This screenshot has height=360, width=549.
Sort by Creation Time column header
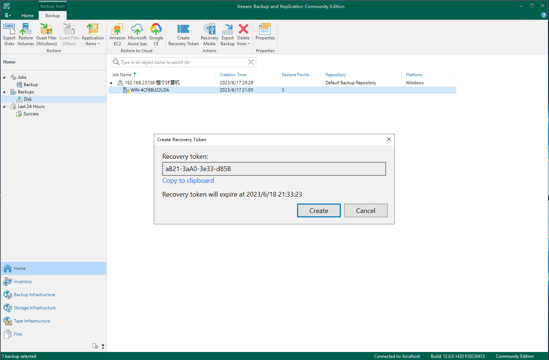(233, 75)
